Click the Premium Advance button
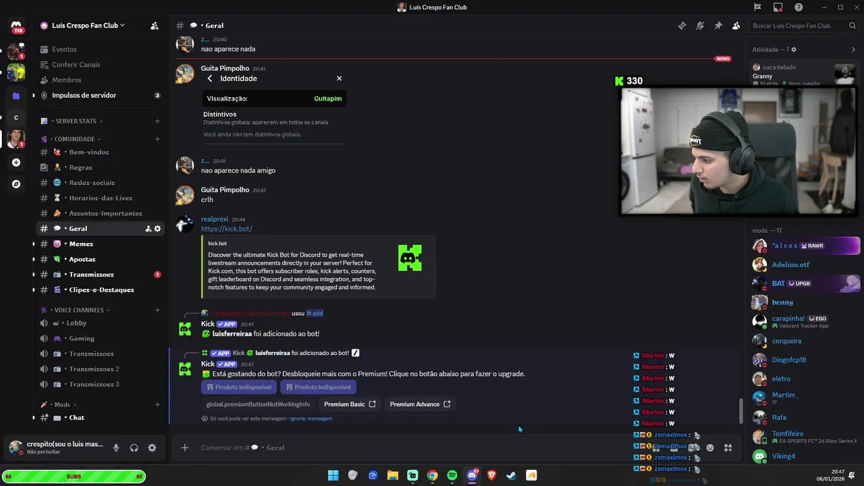The height and width of the screenshot is (486, 864). click(420, 404)
